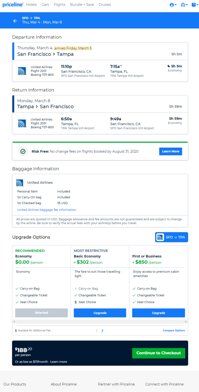Click the horizontal scrollbar right arrow

186,322
